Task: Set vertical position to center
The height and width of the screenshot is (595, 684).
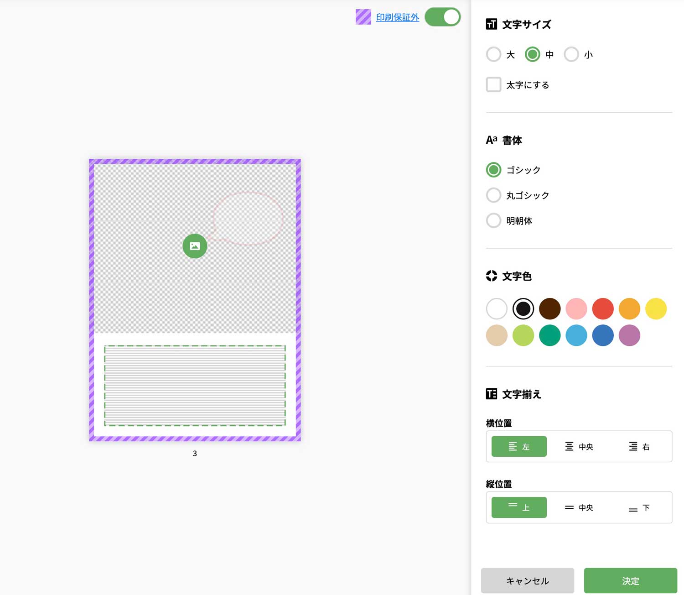Action: coord(579,507)
